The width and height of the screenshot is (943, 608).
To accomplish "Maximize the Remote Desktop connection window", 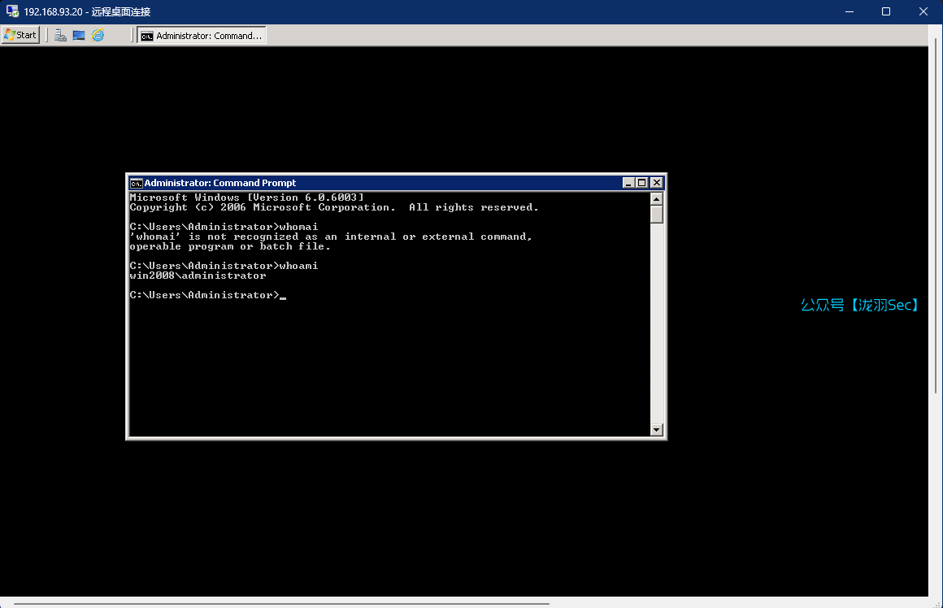I will click(886, 11).
